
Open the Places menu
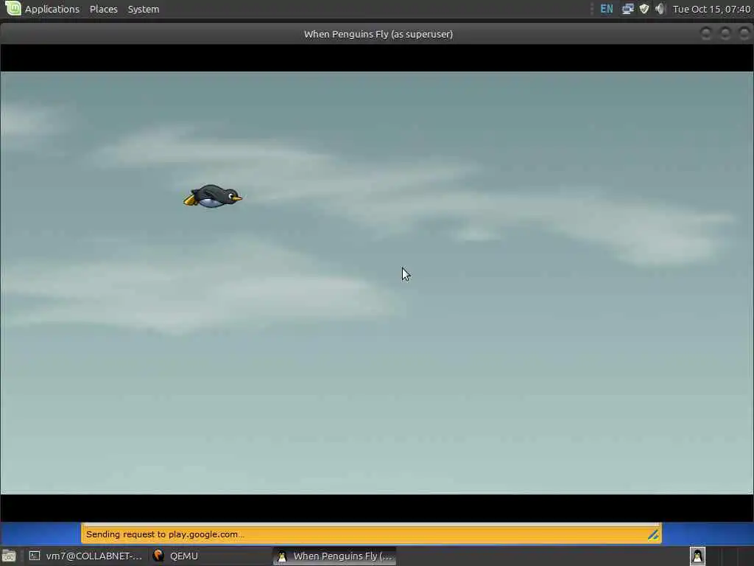[103, 9]
